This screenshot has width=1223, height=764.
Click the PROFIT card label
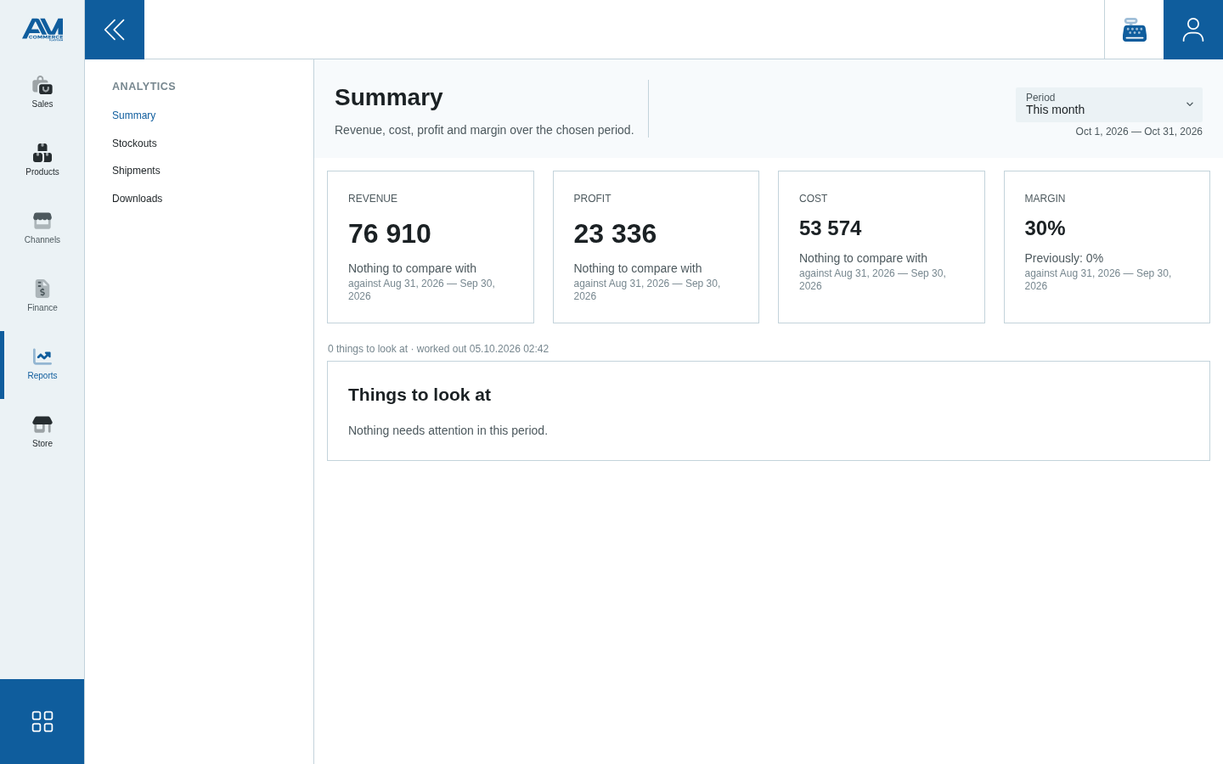point(593,199)
